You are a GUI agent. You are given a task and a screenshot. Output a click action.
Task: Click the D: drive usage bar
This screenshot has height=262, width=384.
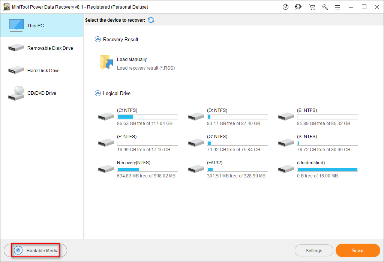point(237,117)
